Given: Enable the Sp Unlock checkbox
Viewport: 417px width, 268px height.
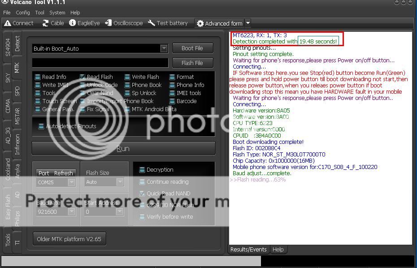Looking at the screenshot, I should 127,93.
